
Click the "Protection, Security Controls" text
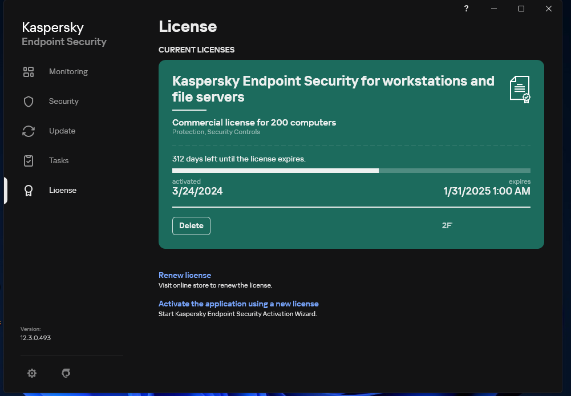point(216,132)
